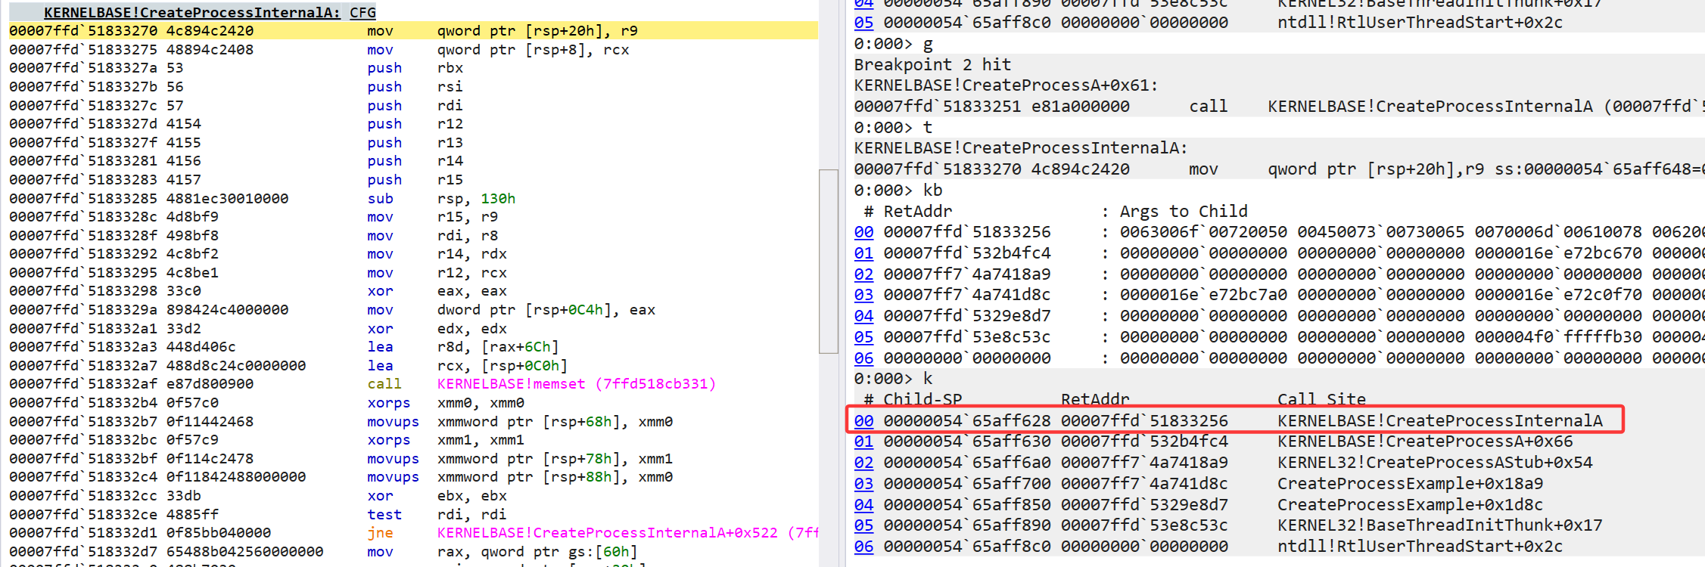1705x567 pixels.
Task: Select the sub rsp, 130h instruction line
Action: click(x=413, y=199)
